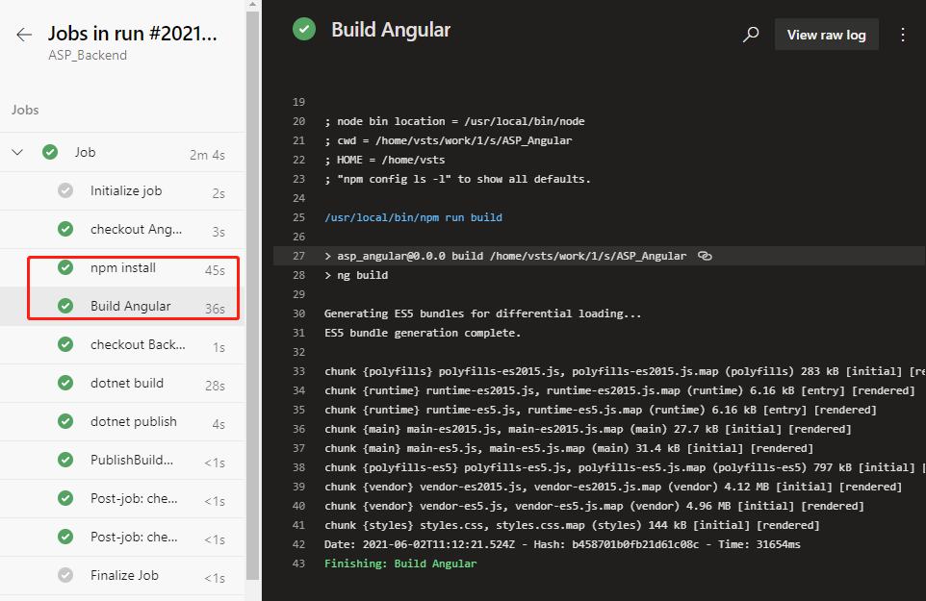
Task: Open the three-dot more actions menu
Action: 902,35
